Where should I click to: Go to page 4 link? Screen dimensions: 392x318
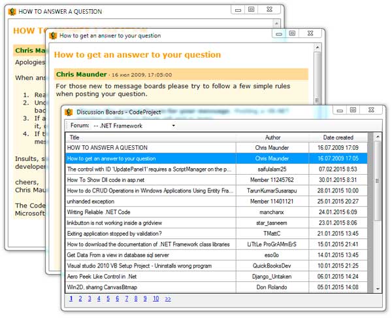(99, 298)
